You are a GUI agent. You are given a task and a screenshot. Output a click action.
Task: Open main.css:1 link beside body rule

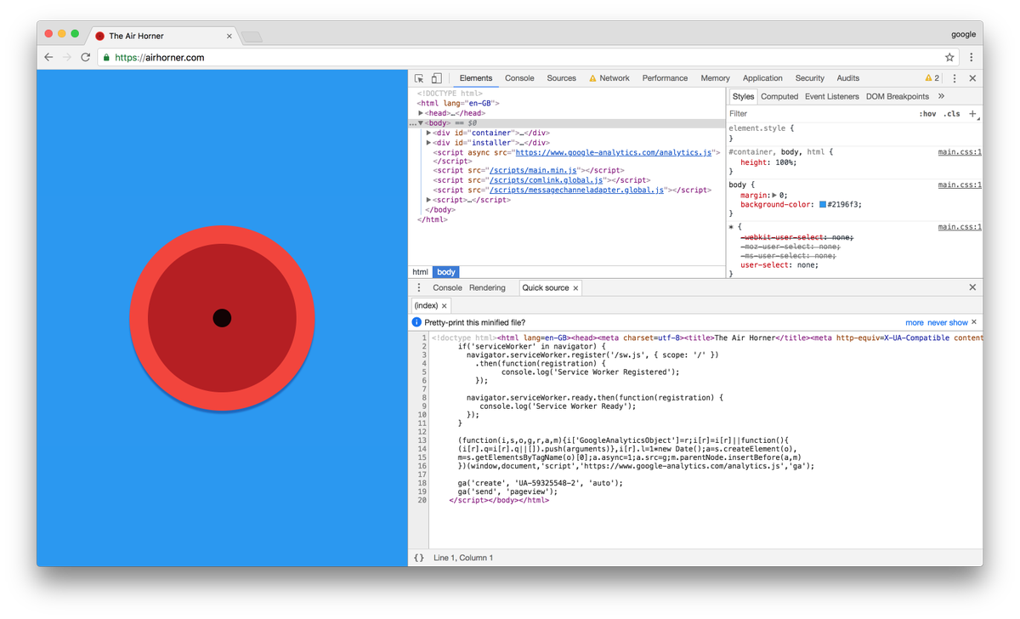coord(960,185)
